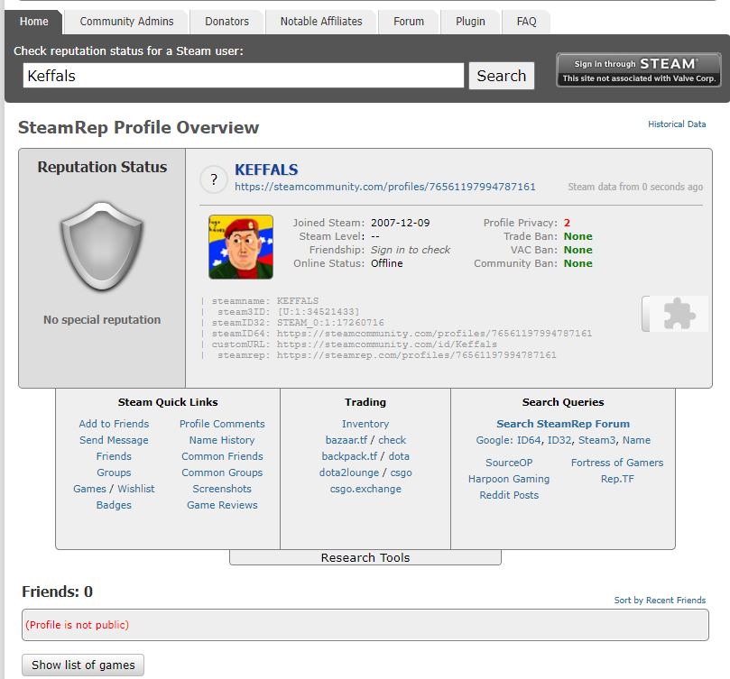Expand the Research Tools panel
730x679 pixels.
[x=365, y=557]
